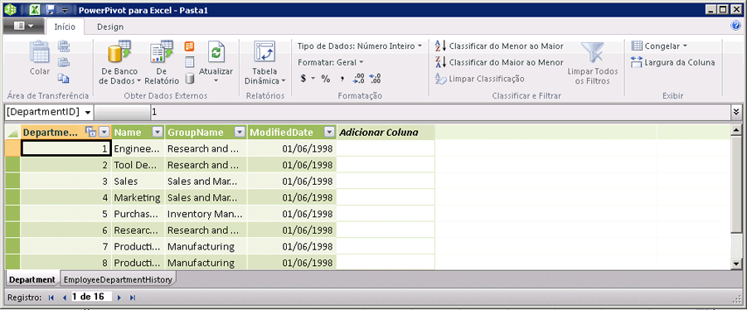Image resolution: width=747 pixels, height=310 pixels.
Task: Click the Atualizar refresh icon
Action: [x=216, y=52]
